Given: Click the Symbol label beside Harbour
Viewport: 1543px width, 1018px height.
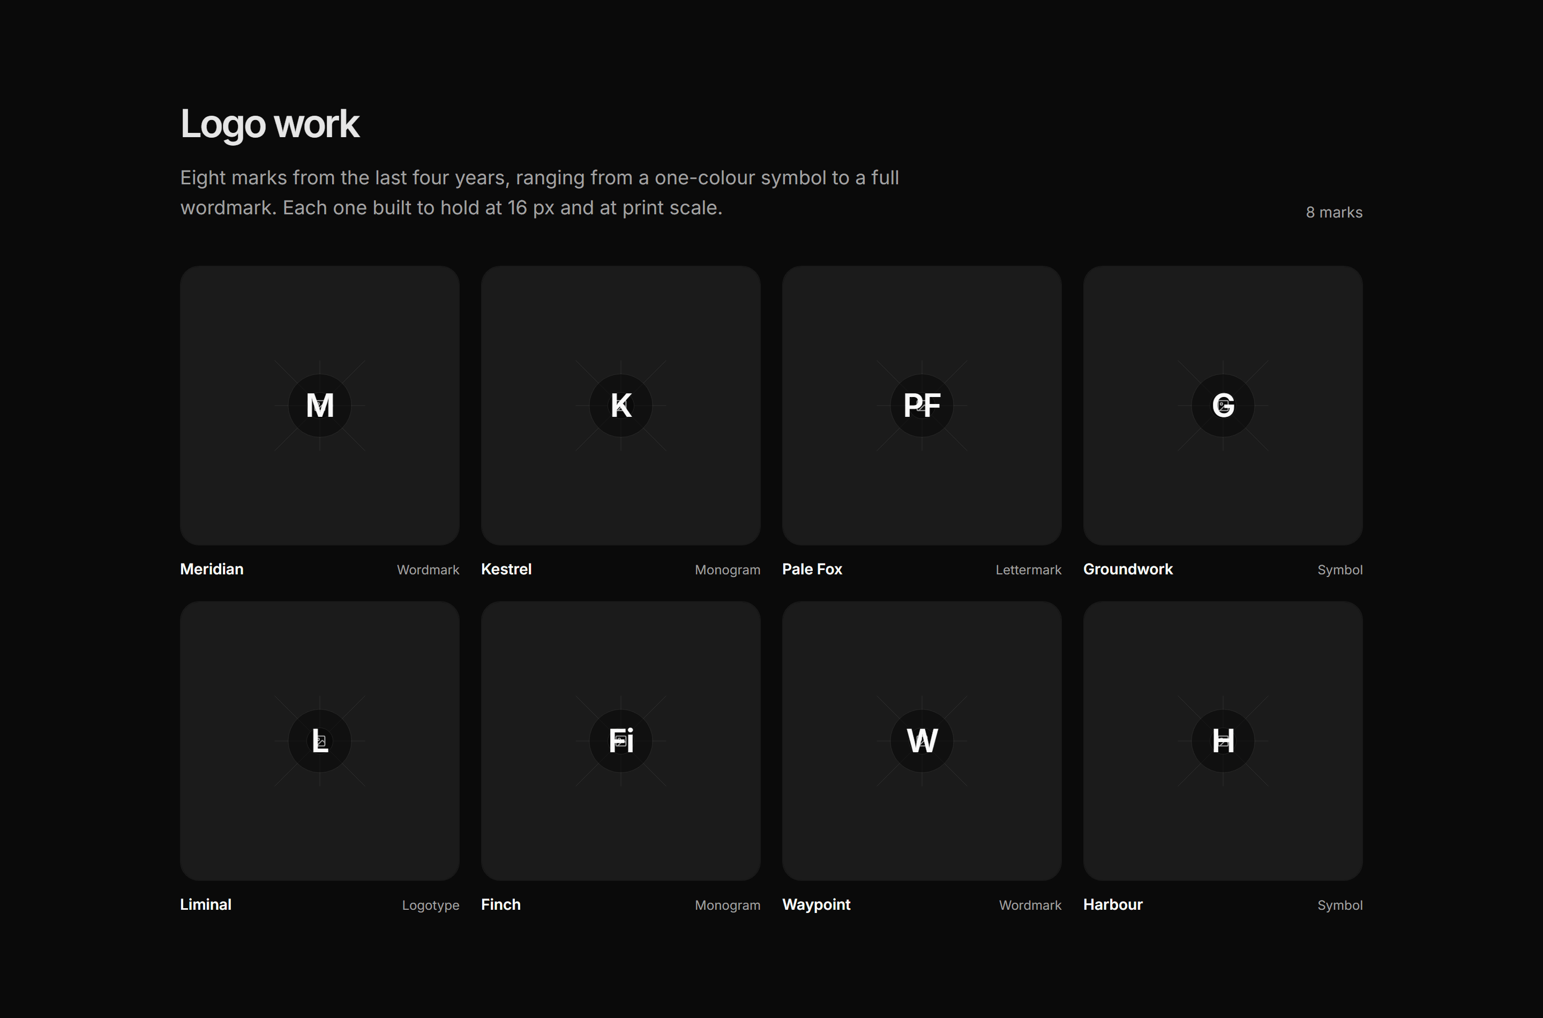Looking at the screenshot, I should tap(1340, 905).
